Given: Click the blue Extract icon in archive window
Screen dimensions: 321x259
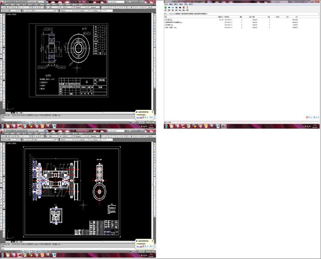Looking at the screenshot, I should [169, 7].
